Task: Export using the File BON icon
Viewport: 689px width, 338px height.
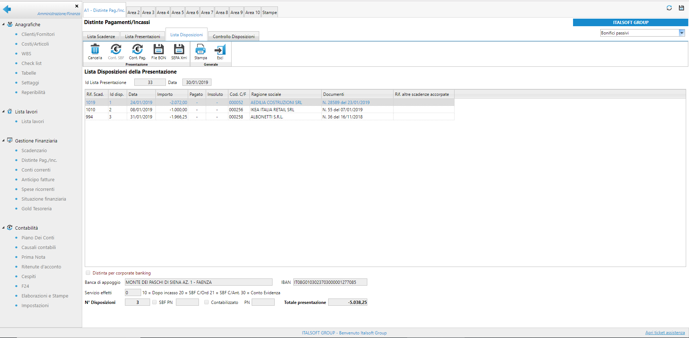Action: (158, 50)
